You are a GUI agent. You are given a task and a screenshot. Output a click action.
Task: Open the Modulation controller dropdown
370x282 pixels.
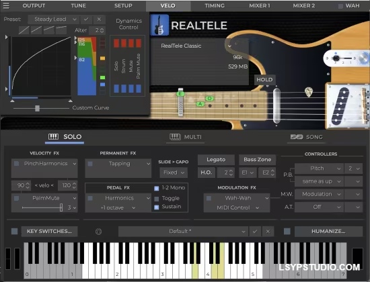[319, 194]
